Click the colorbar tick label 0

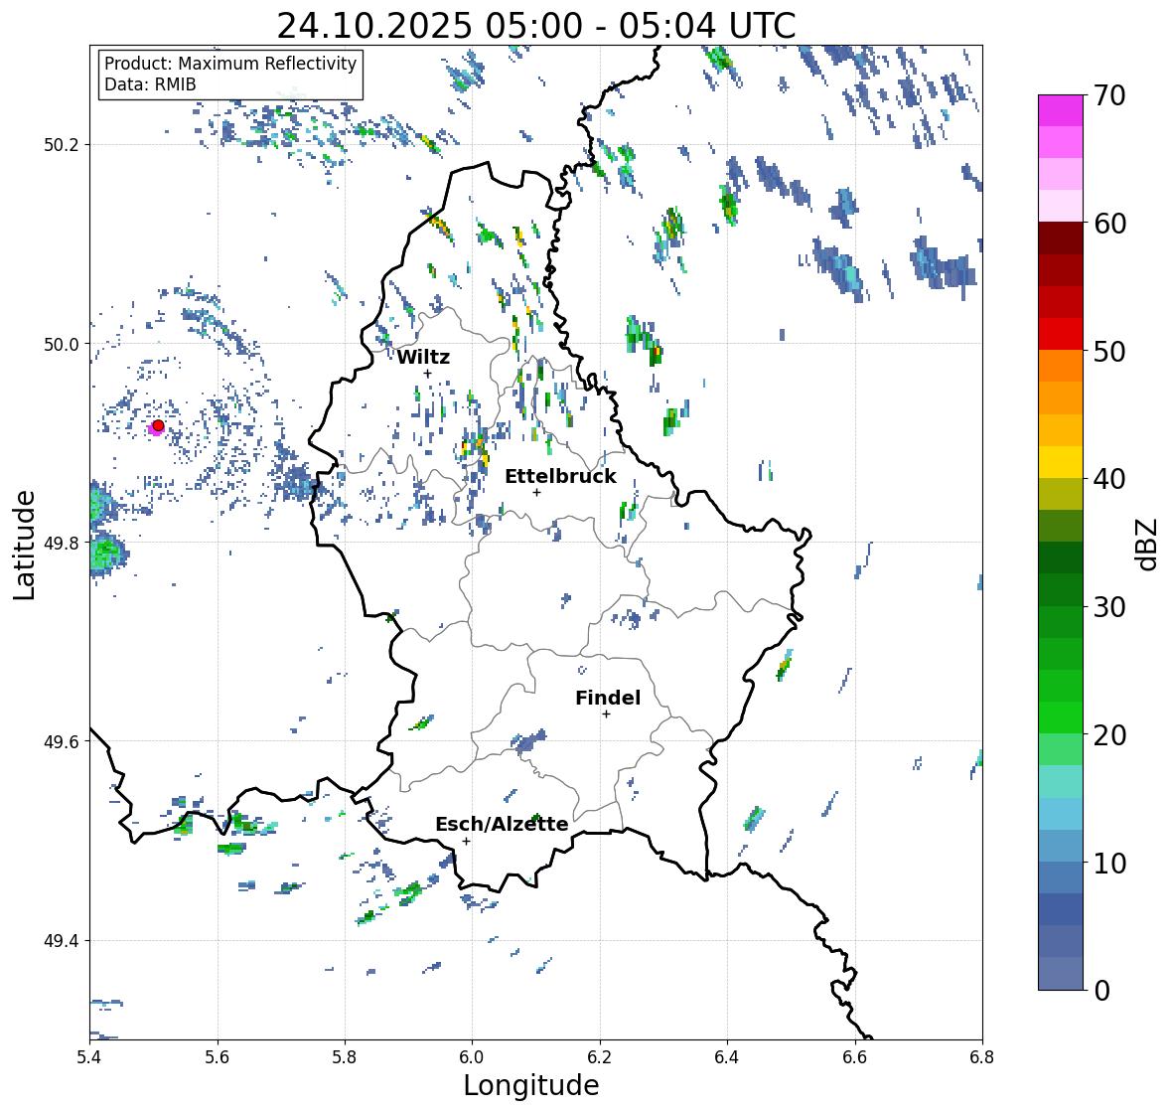click(1101, 991)
